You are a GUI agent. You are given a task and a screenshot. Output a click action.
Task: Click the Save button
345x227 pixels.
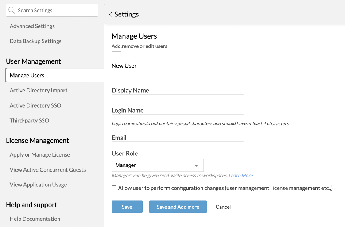pyautogui.click(x=127, y=207)
